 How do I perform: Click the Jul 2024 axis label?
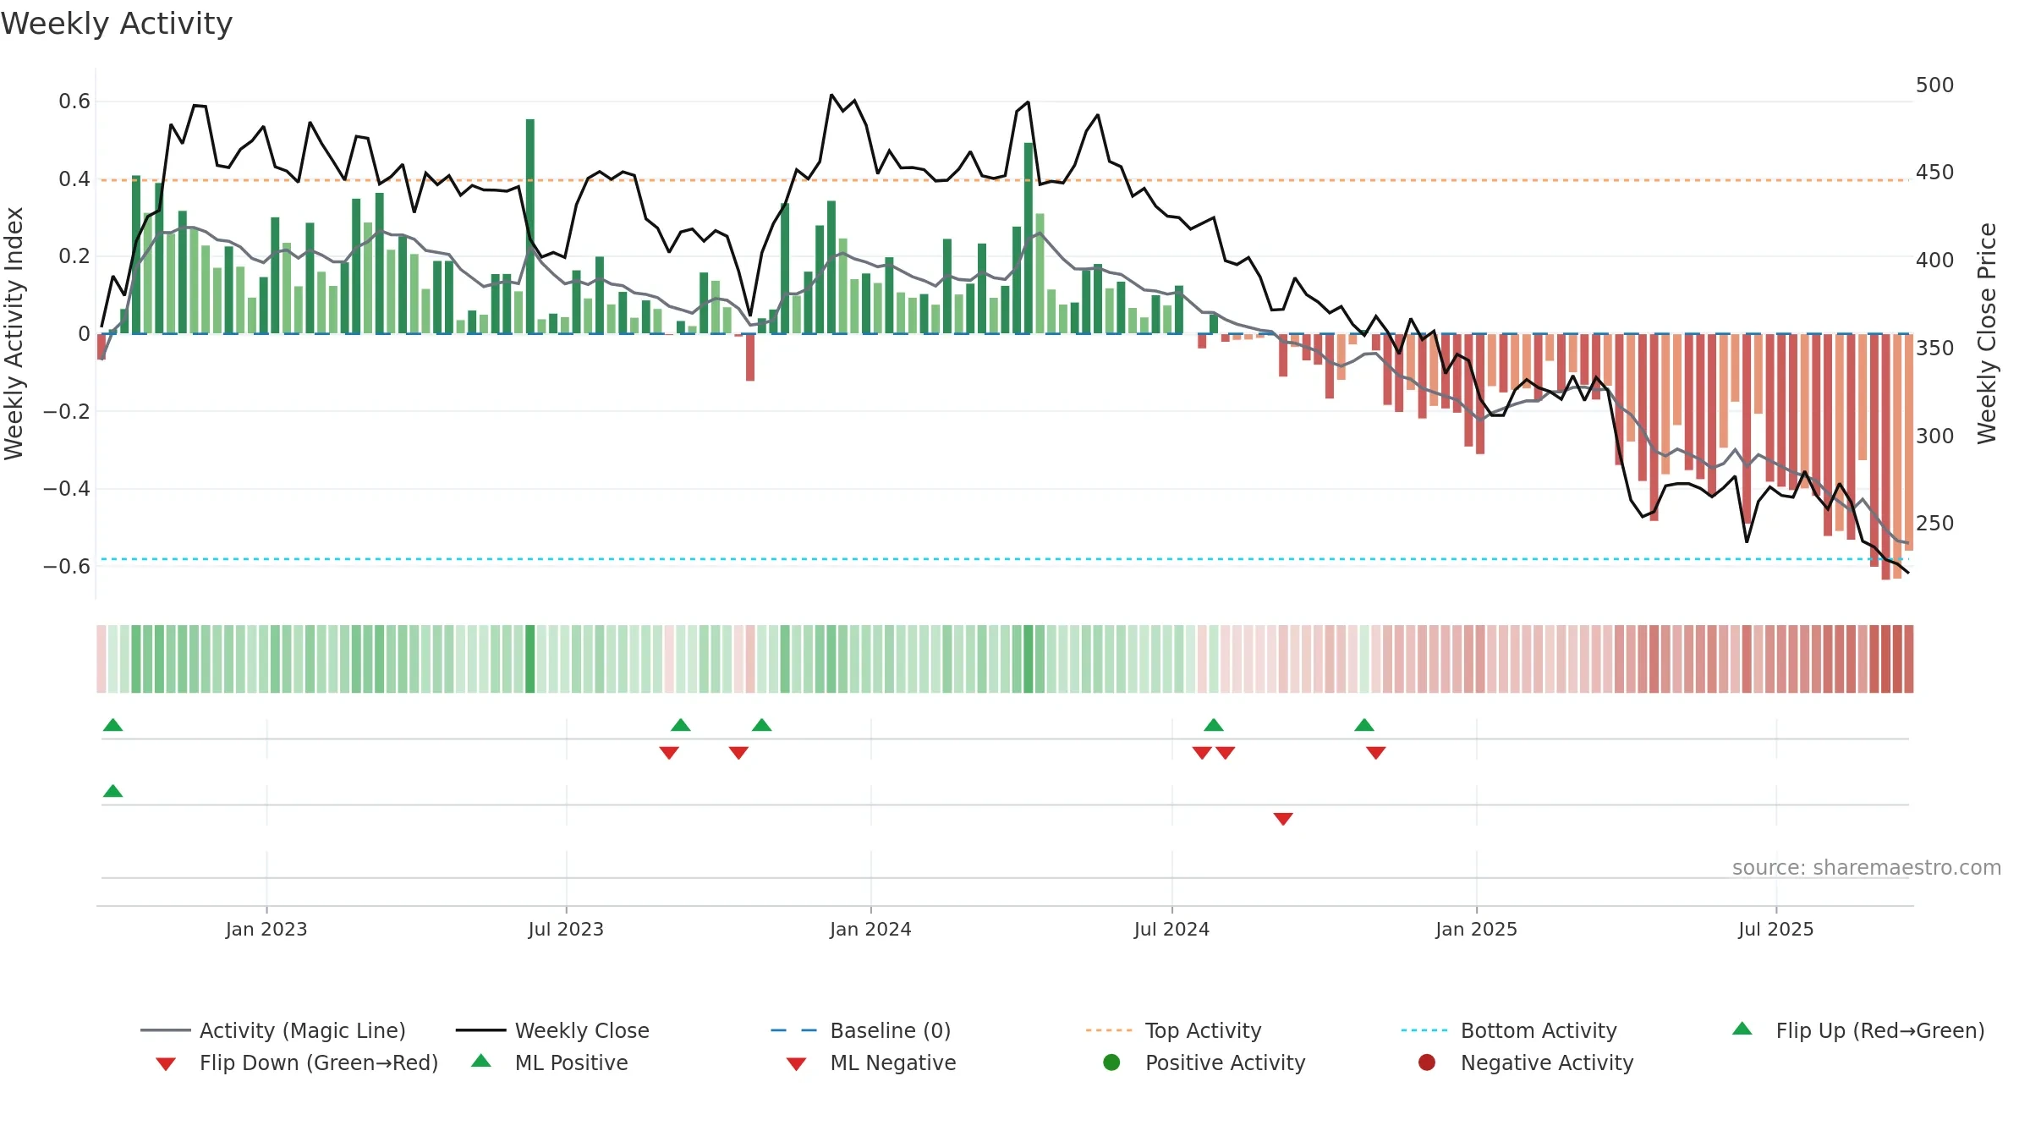click(1171, 929)
